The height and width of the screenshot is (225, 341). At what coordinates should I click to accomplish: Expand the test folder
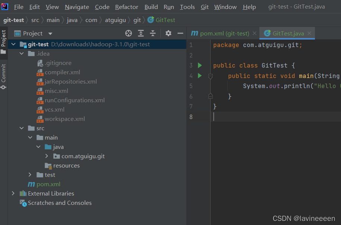coord(30,175)
